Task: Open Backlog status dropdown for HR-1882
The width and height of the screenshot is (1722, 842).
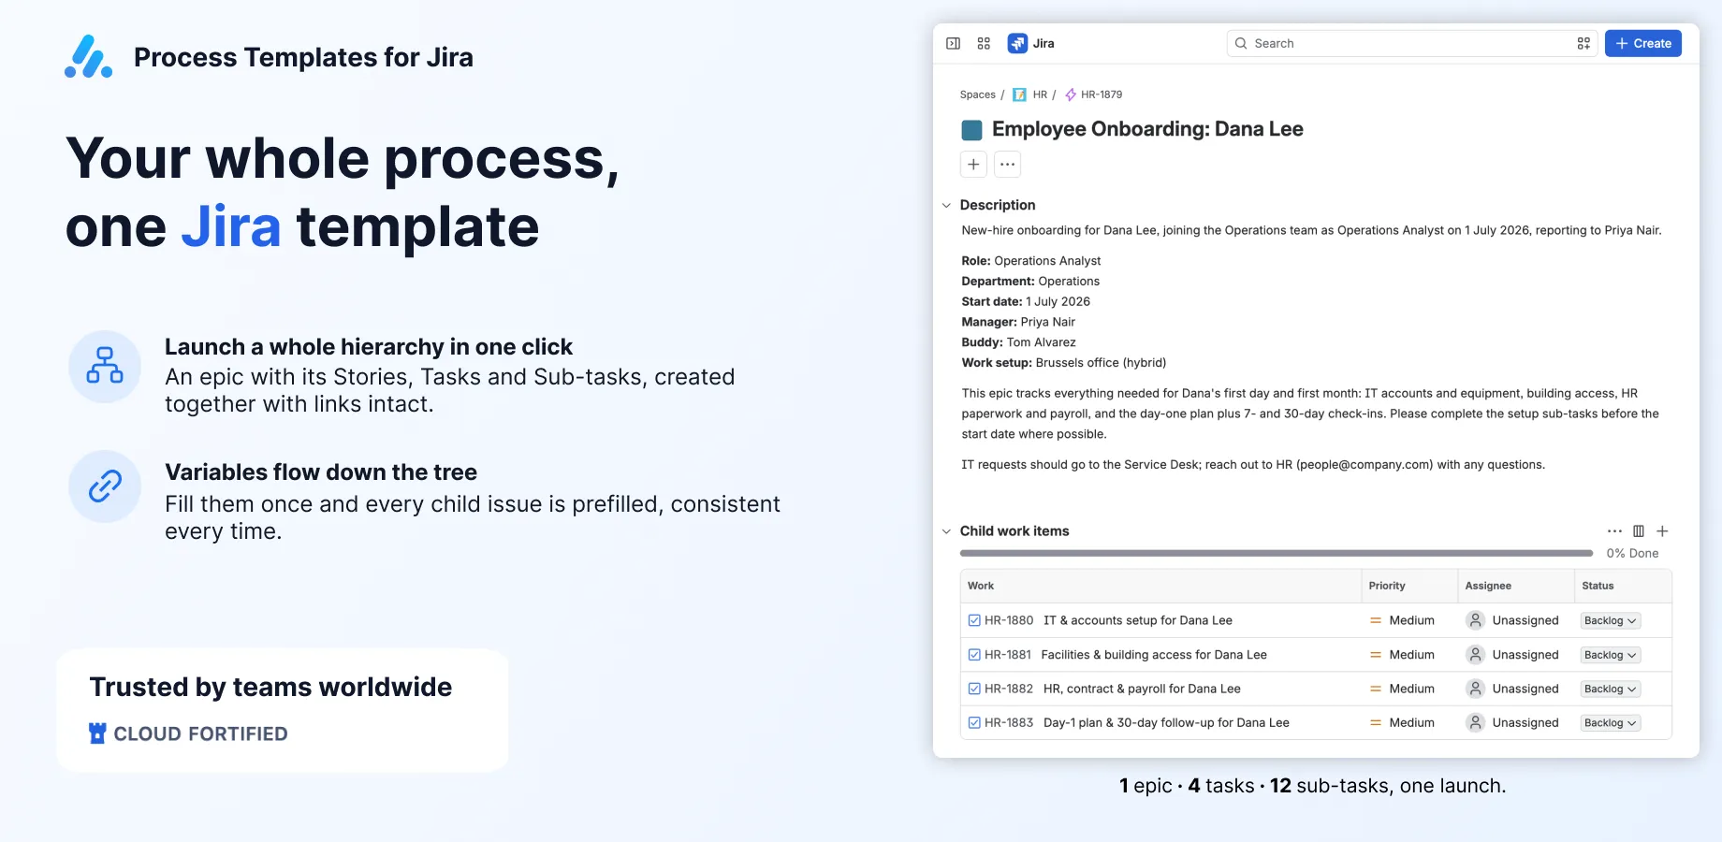Action: click(1610, 689)
